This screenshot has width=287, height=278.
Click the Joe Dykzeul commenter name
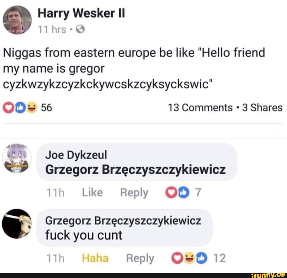click(76, 155)
